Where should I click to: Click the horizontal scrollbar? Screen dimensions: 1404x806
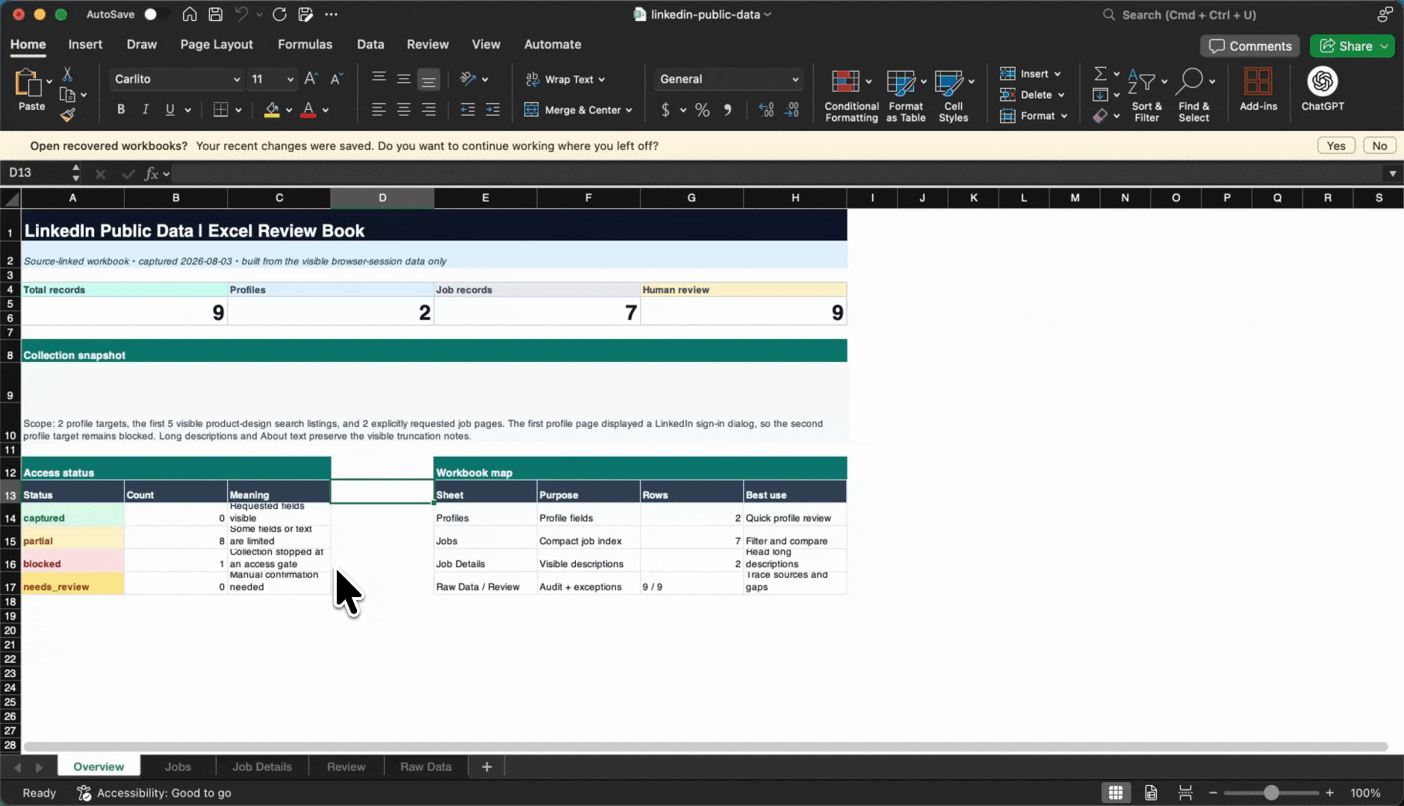[x=705, y=746]
